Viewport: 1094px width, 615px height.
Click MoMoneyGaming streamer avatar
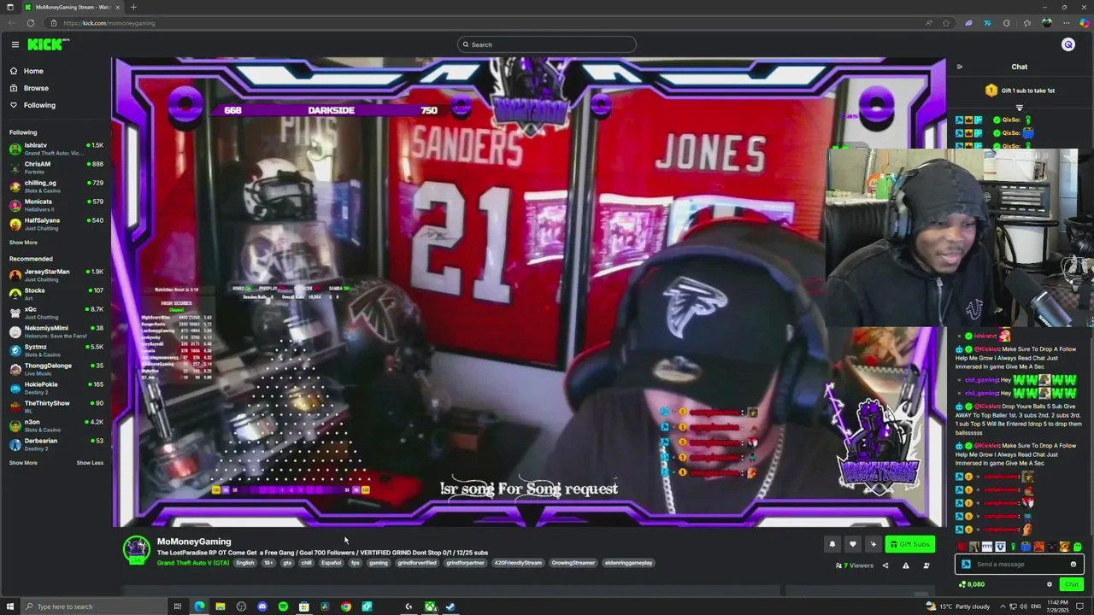point(136,550)
